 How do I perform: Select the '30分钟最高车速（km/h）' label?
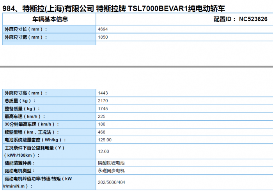coord(32,124)
